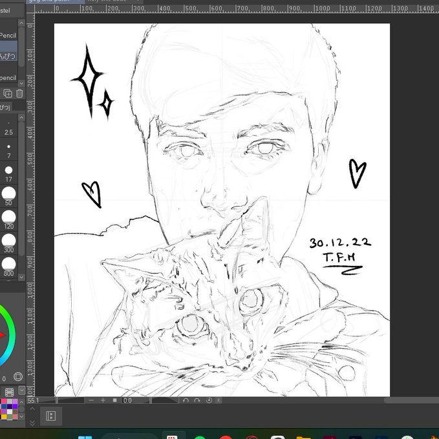Choose brush size 300

click(8, 243)
